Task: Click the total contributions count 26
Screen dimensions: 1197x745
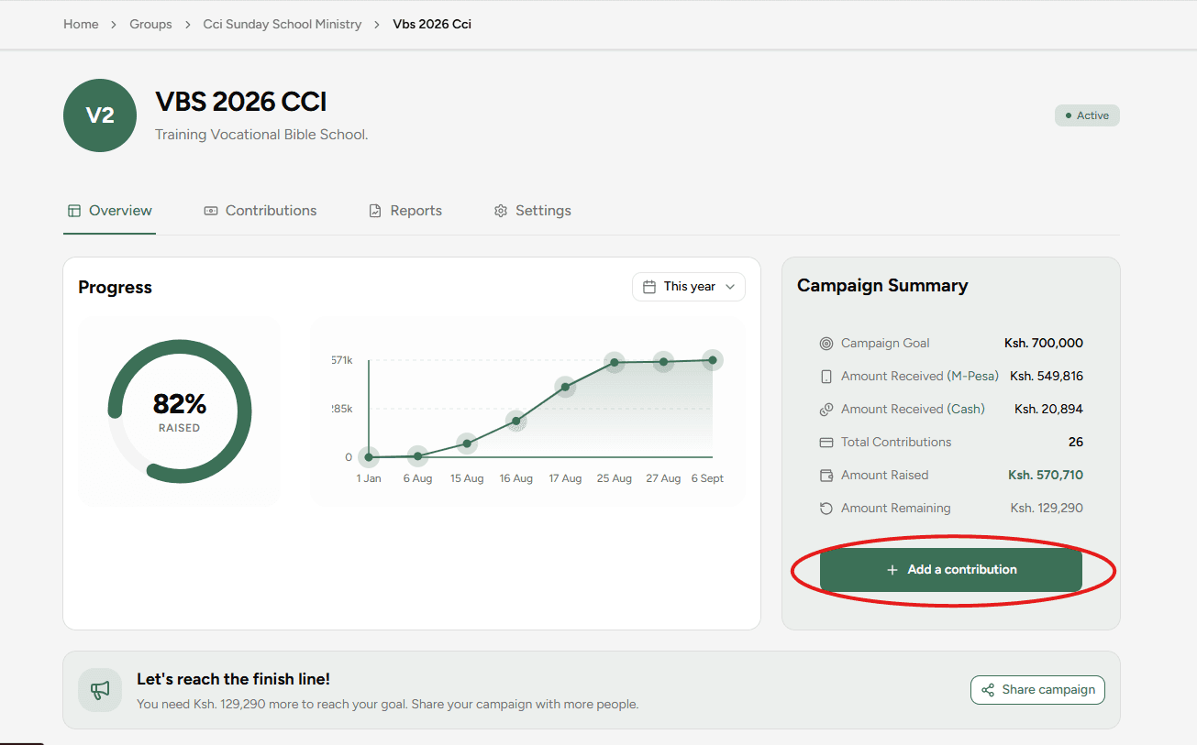Action: [x=1076, y=443]
